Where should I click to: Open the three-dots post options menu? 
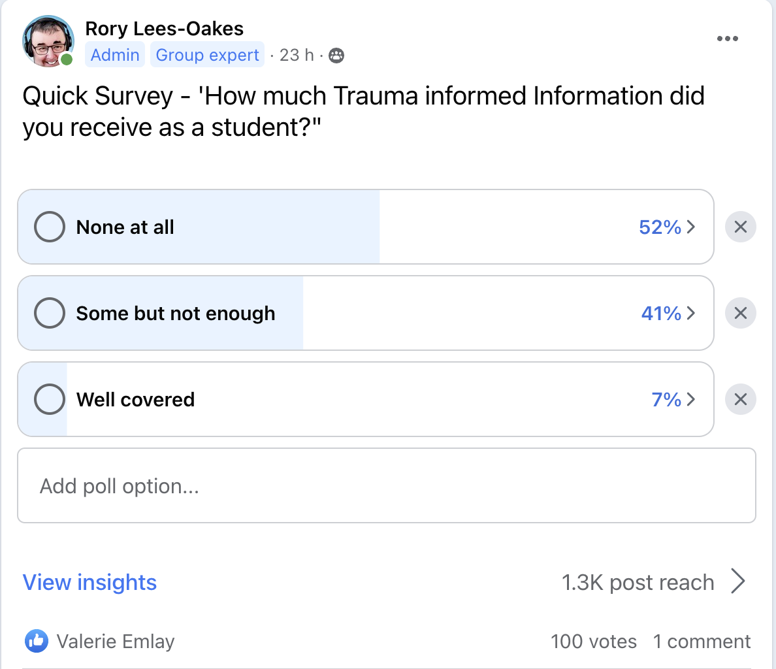tap(727, 39)
